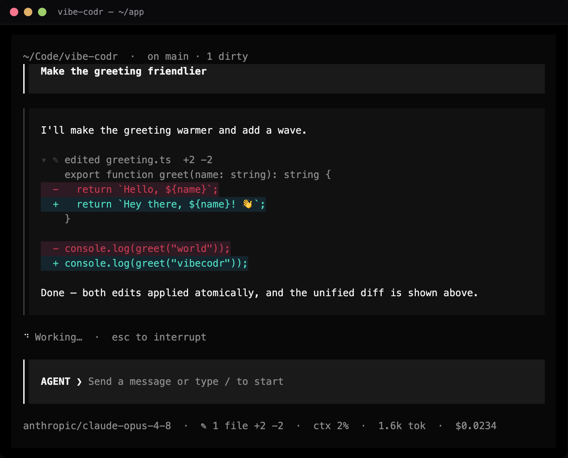Select the 'Make the greeting friendlier' prompt

124,71
